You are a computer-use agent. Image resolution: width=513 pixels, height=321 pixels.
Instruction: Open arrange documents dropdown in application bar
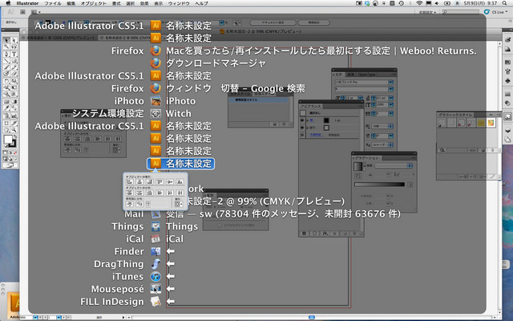tap(35, 12)
